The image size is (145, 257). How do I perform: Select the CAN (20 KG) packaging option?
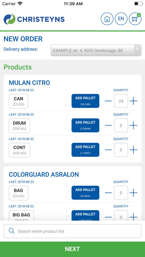18,101
